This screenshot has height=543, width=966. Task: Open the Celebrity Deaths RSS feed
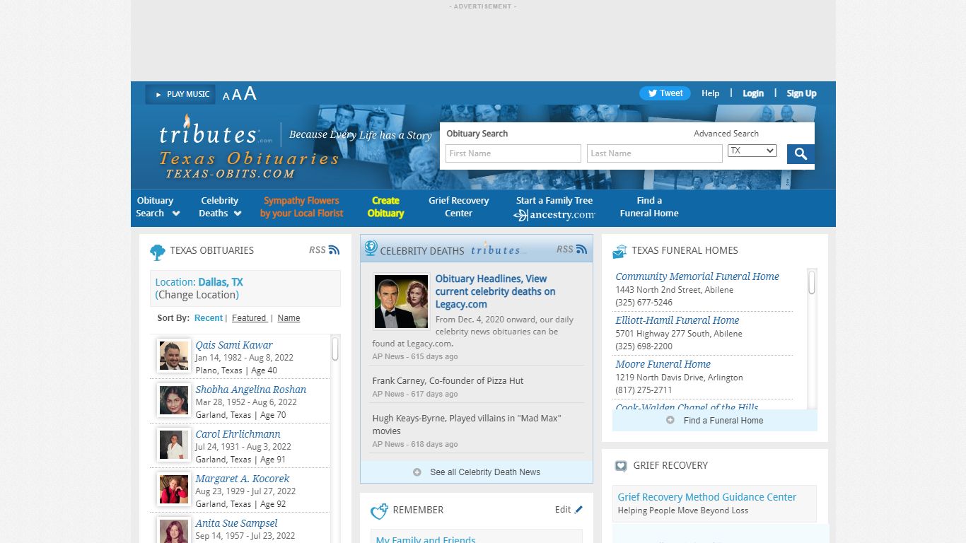(571, 249)
